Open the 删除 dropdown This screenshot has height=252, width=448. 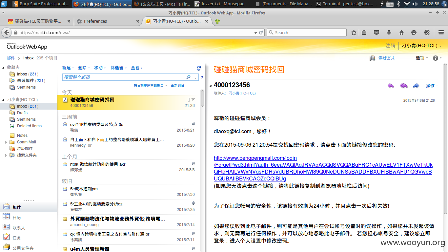(x=84, y=68)
